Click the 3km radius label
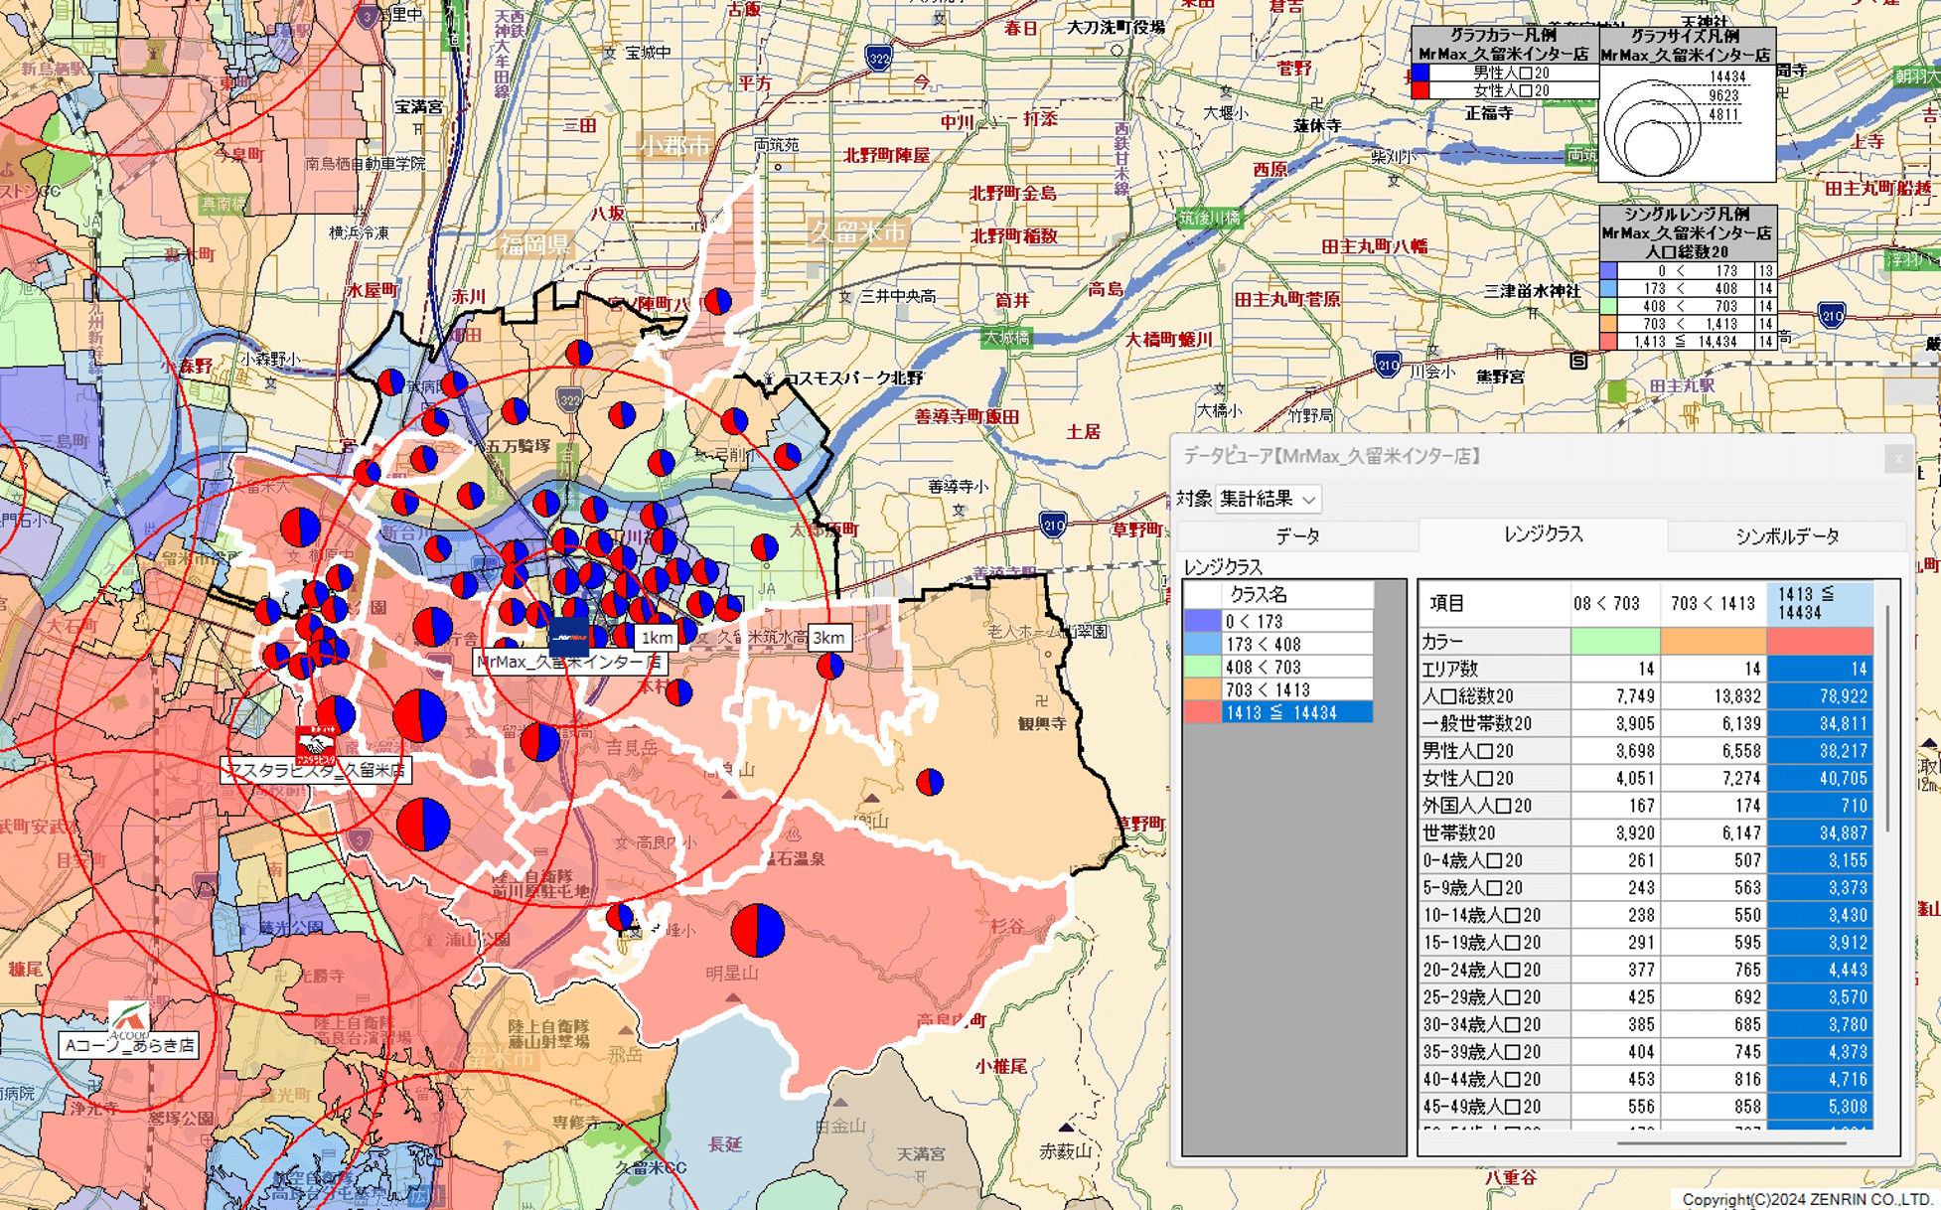Screen dimensions: 1941x1210 (828, 638)
